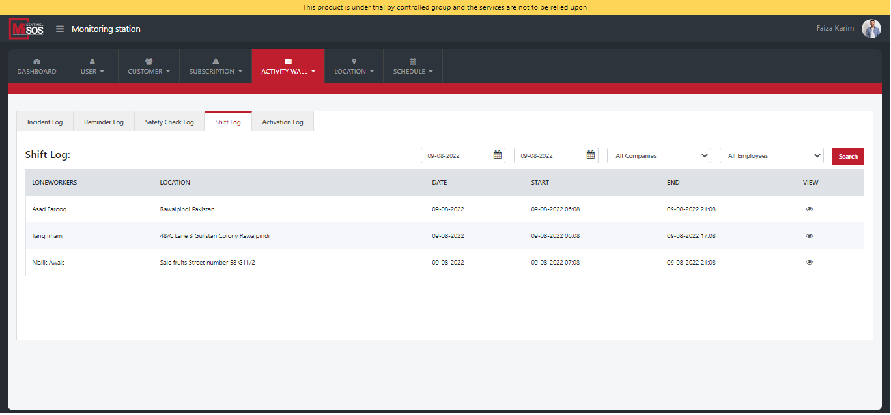Open the Dashboard gauge icon
Screen dimensions: 891x415
pyautogui.click(x=36, y=62)
